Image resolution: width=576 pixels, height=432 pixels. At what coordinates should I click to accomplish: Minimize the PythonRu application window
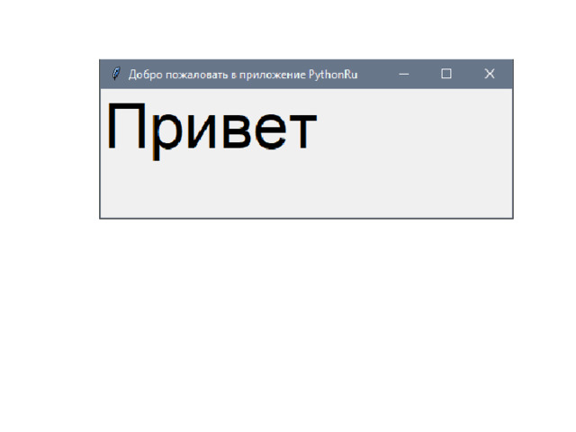coord(404,74)
